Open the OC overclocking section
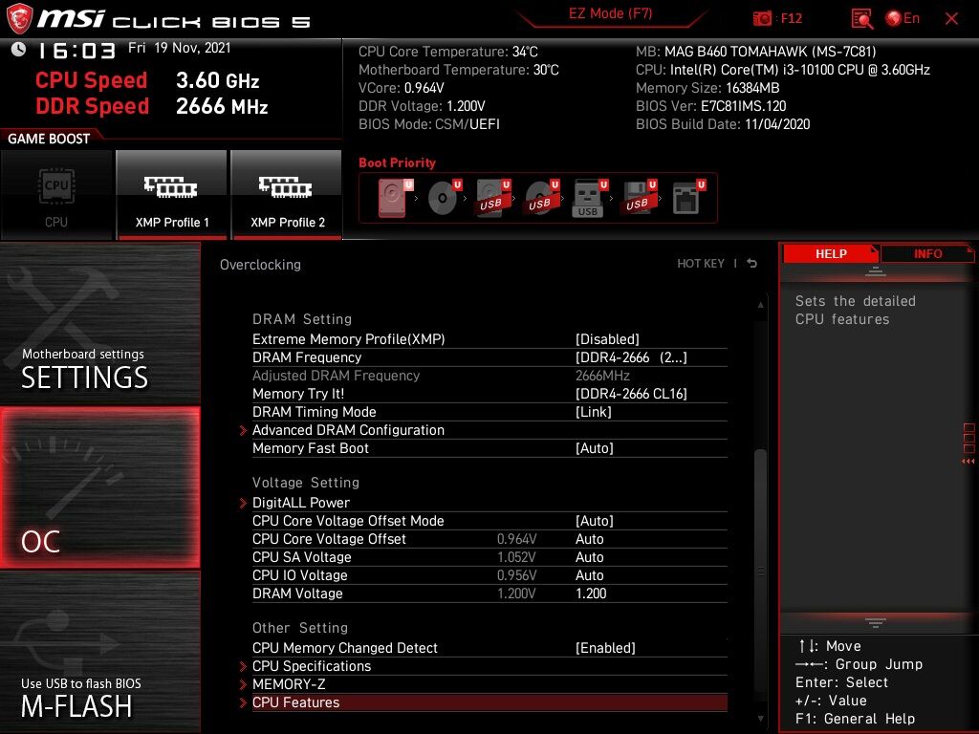Screen dimensions: 979x734 coord(99,487)
